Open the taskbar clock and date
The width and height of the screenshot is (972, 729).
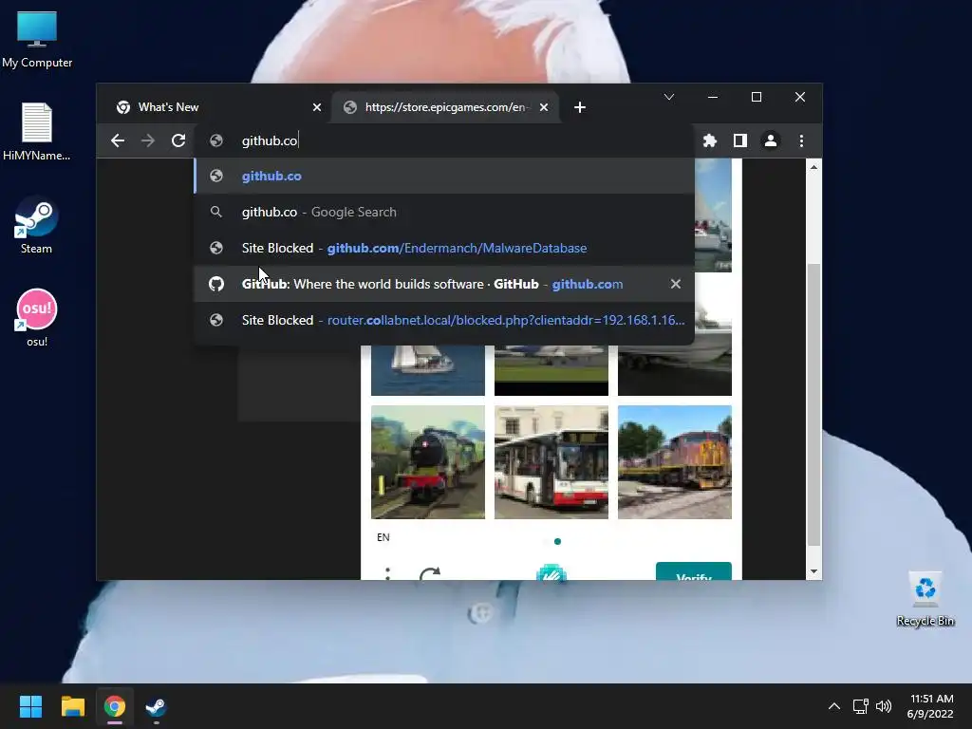pos(930,706)
